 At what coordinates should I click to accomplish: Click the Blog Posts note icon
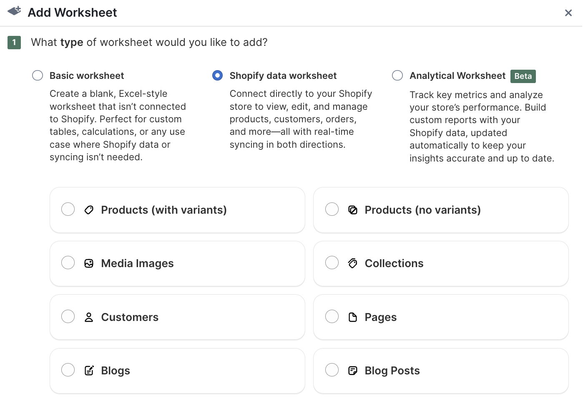pos(353,370)
